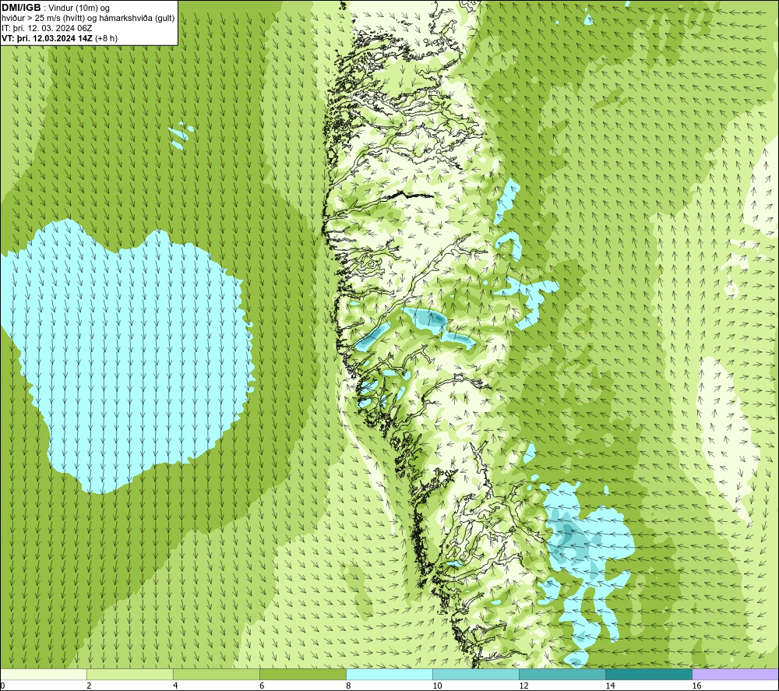This screenshot has width=779, height=691.
Task: Pick the 4–6 green legend swatch
Action: 216,674
